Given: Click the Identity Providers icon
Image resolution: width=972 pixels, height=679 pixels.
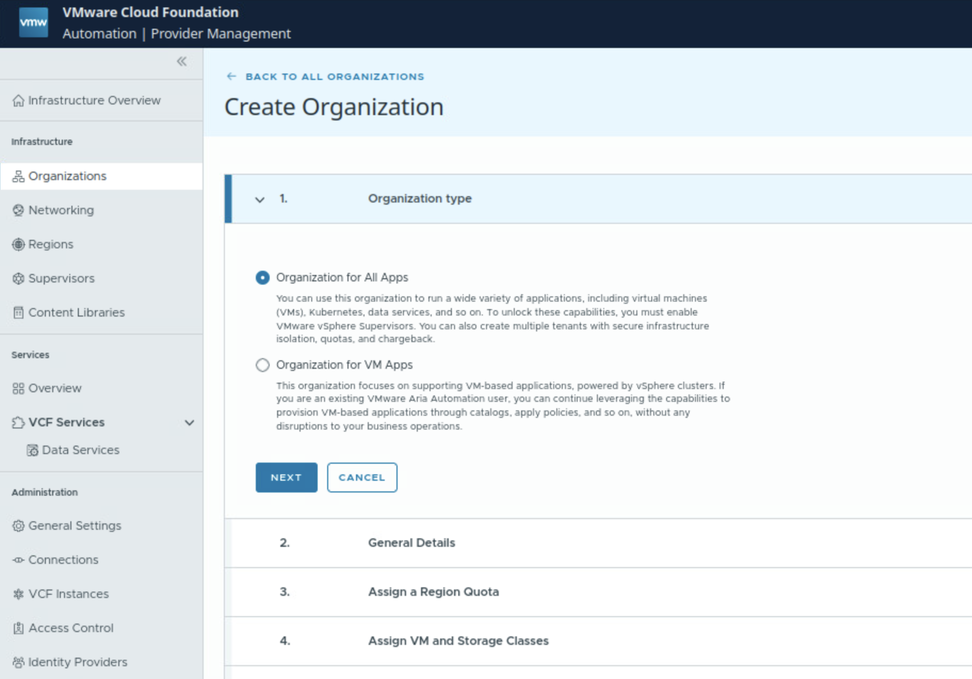Looking at the screenshot, I should click(x=19, y=662).
